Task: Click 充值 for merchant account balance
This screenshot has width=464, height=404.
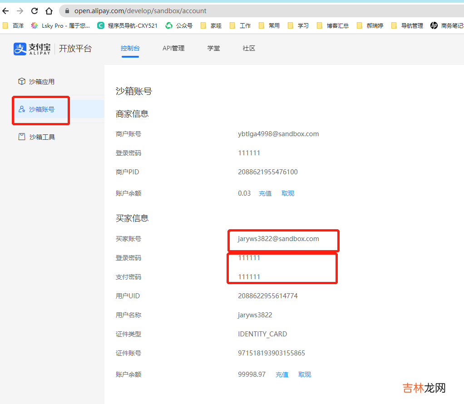Action: (265, 193)
